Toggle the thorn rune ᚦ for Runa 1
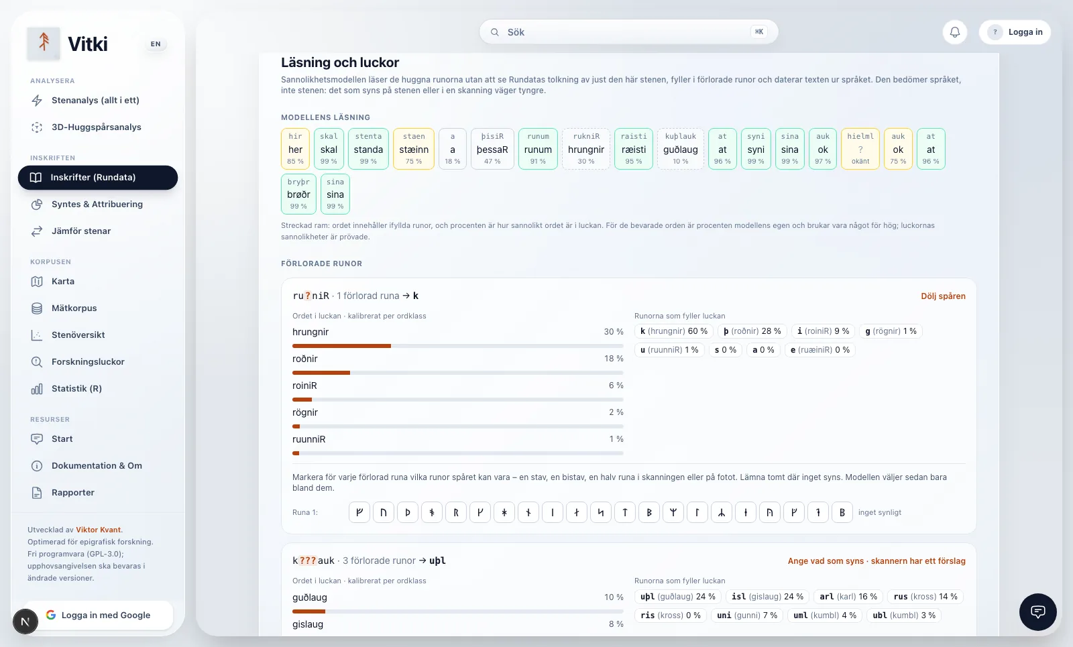 pos(408,512)
